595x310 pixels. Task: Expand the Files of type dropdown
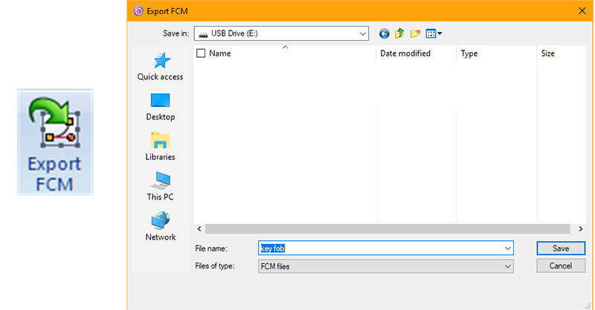[507, 266]
